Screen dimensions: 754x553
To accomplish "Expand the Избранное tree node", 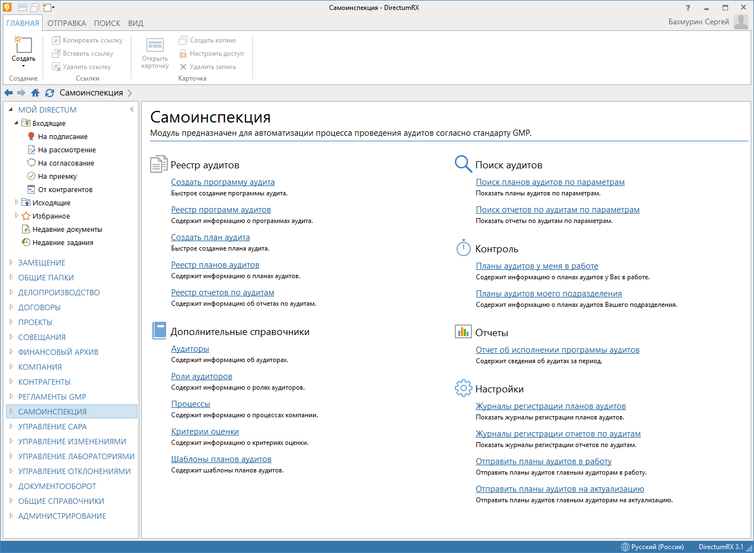I will click(x=17, y=216).
